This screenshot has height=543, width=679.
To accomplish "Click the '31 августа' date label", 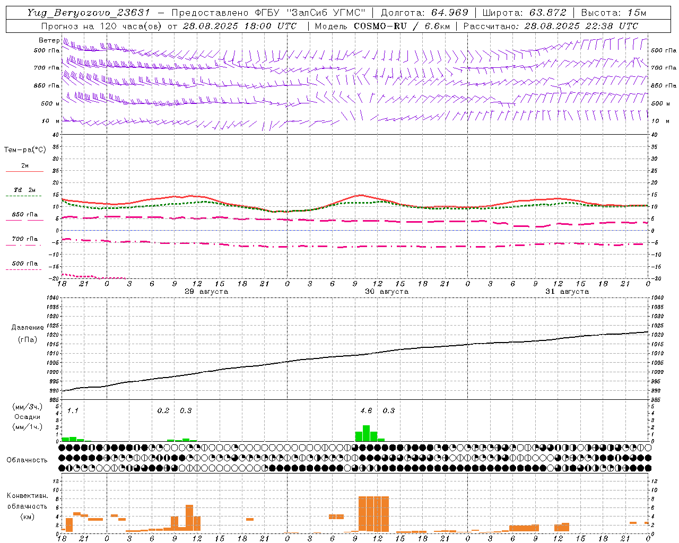I will click(567, 292).
